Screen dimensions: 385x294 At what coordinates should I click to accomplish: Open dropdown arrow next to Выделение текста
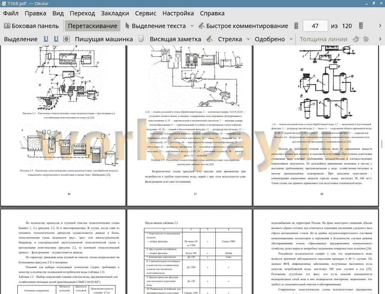pos(192,26)
